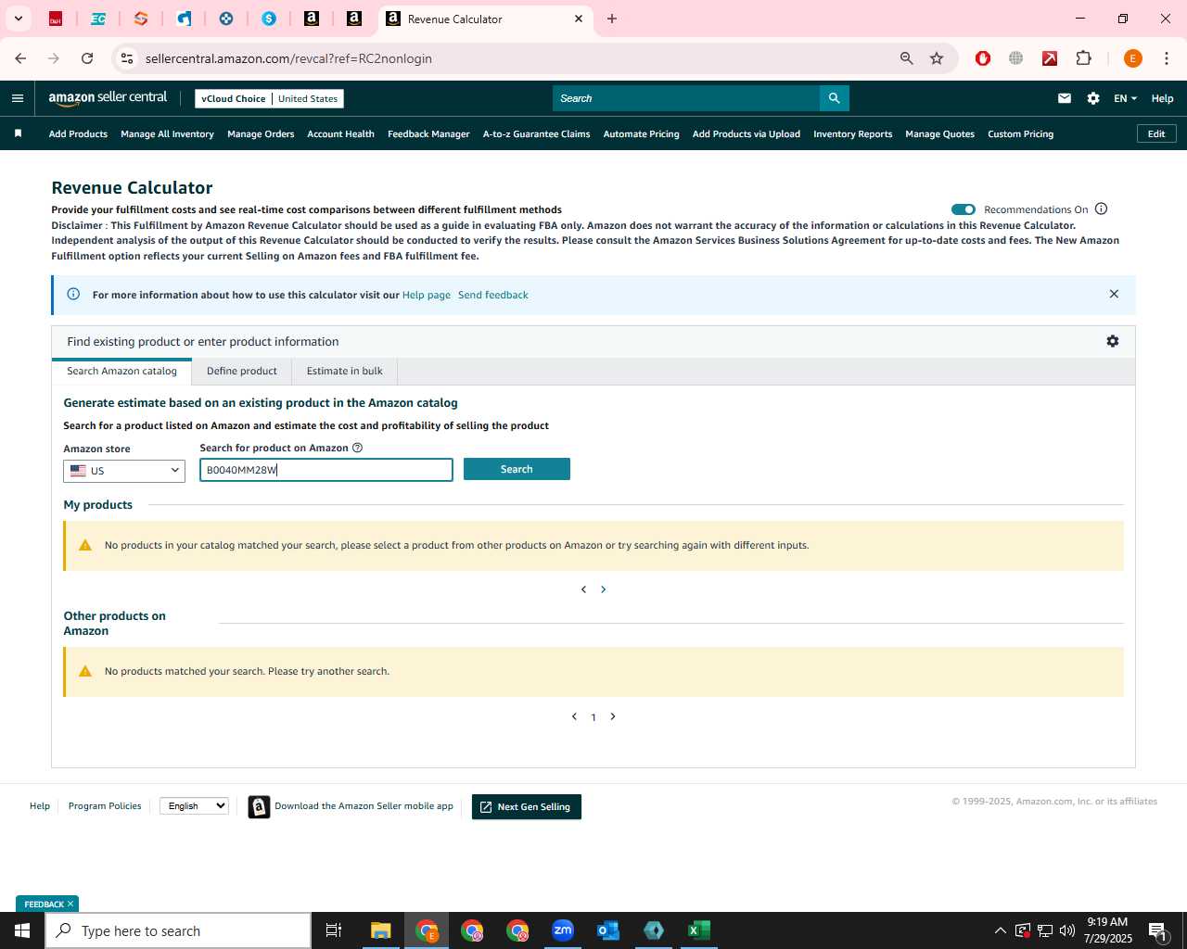Viewport: 1187px width, 949px height.
Task: Open a new browser tab
Action: point(612,19)
